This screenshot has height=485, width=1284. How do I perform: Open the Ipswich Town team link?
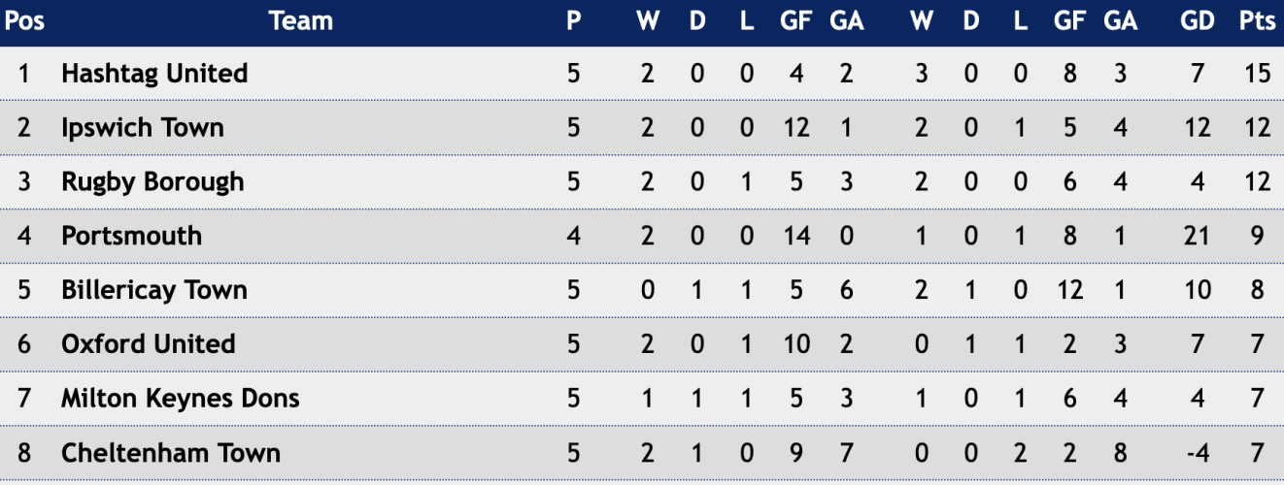pyautogui.click(x=143, y=128)
